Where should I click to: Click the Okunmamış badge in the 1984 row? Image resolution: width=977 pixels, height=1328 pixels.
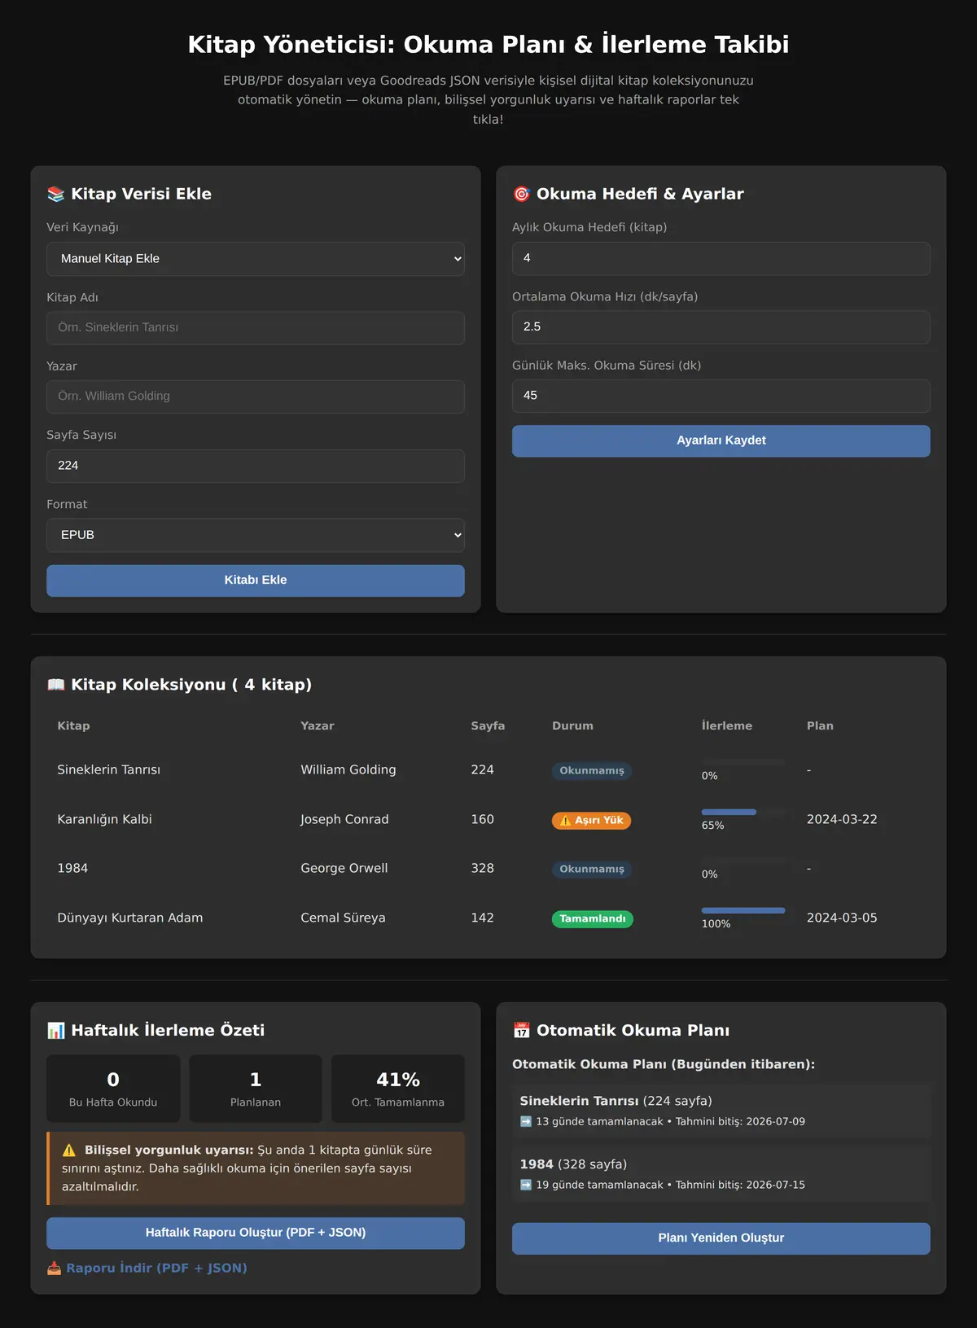tap(592, 870)
